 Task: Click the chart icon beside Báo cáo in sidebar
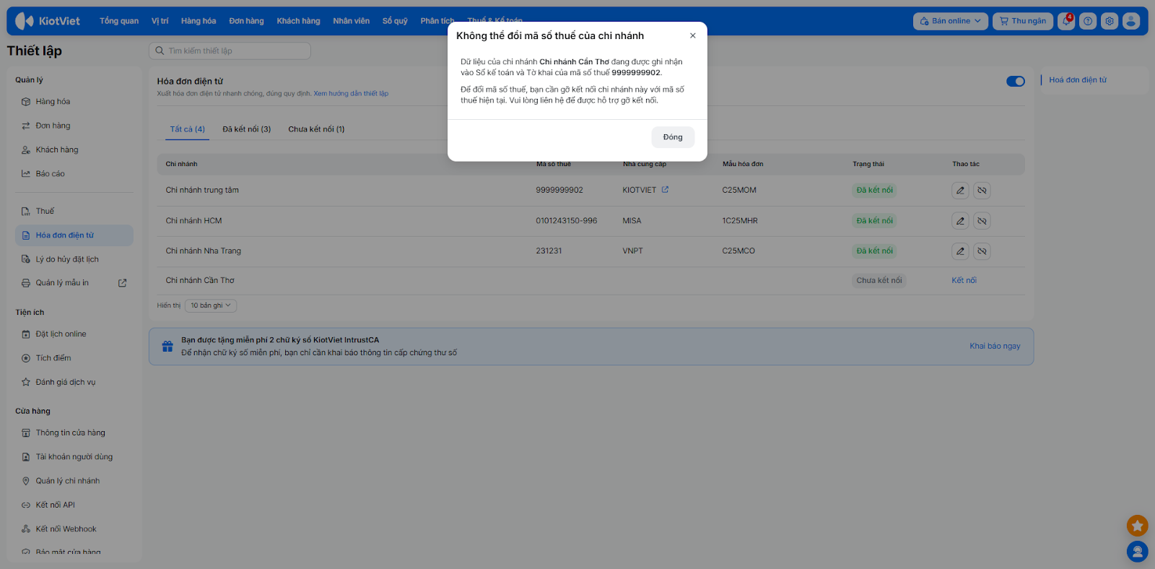[26, 174]
